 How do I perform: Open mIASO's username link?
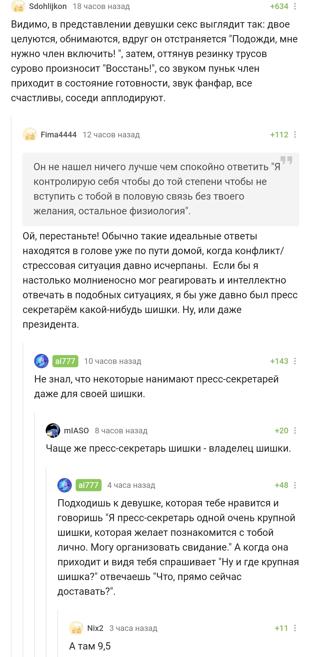76,431
